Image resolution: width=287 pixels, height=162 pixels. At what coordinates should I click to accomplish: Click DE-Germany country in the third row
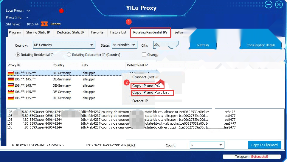pos(62,85)
